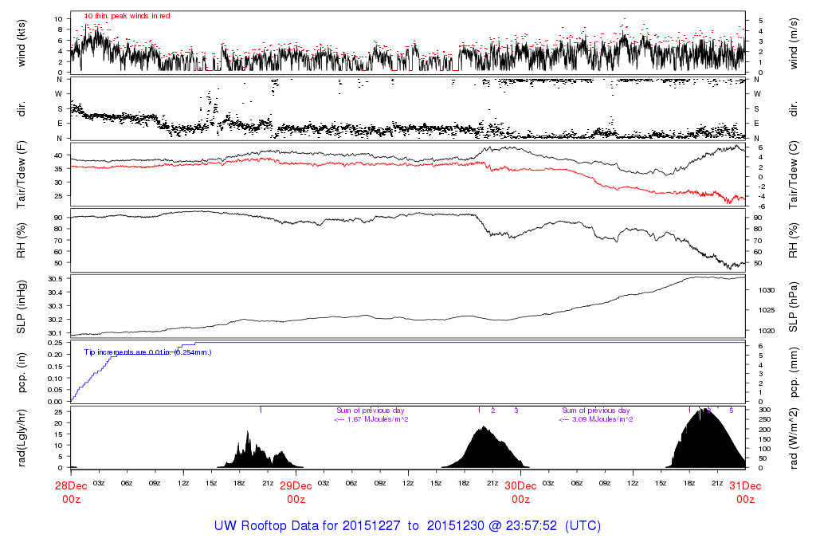This screenshot has width=816, height=558.
Task: Select the 'SLP (inHg)' axis label
Action: 22,306
